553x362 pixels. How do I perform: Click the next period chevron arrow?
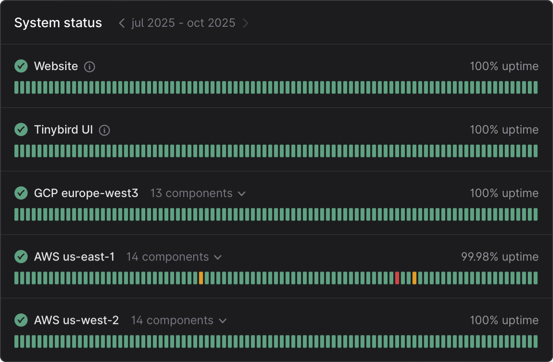point(246,23)
